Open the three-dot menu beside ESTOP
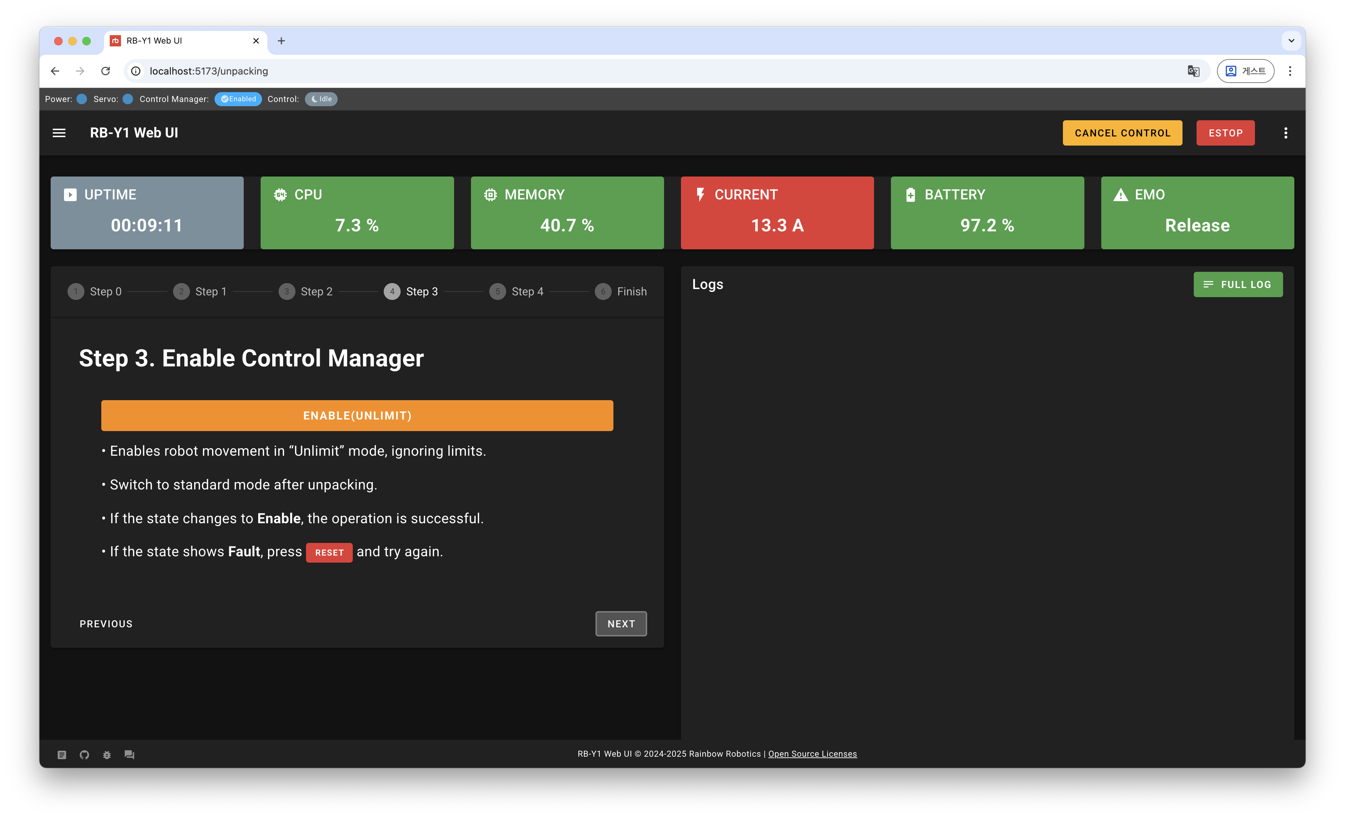Screen dimensions: 1345x820 (1286, 133)
